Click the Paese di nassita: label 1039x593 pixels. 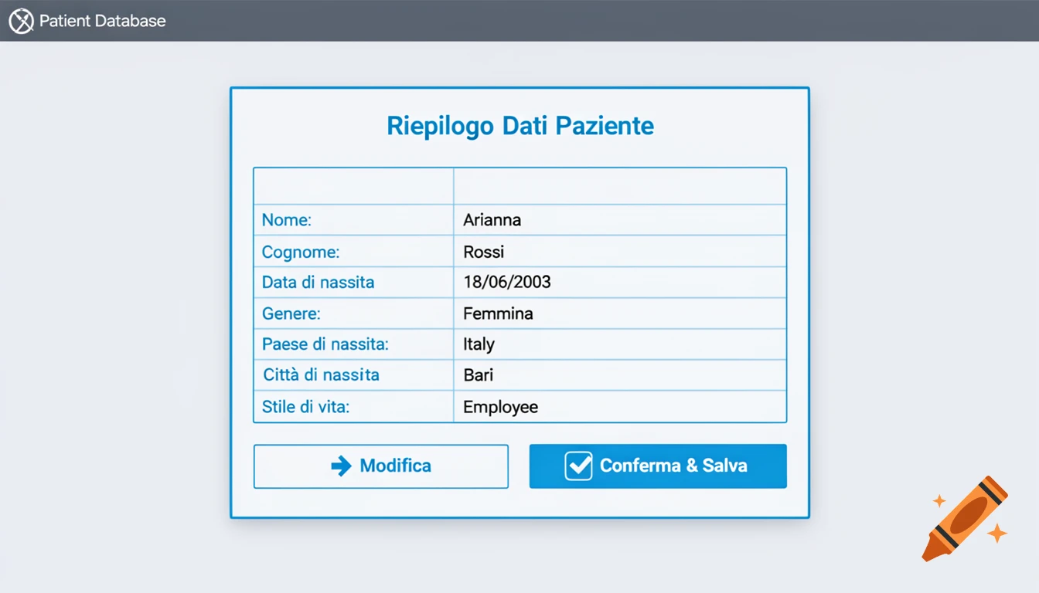tap(325, 344)
